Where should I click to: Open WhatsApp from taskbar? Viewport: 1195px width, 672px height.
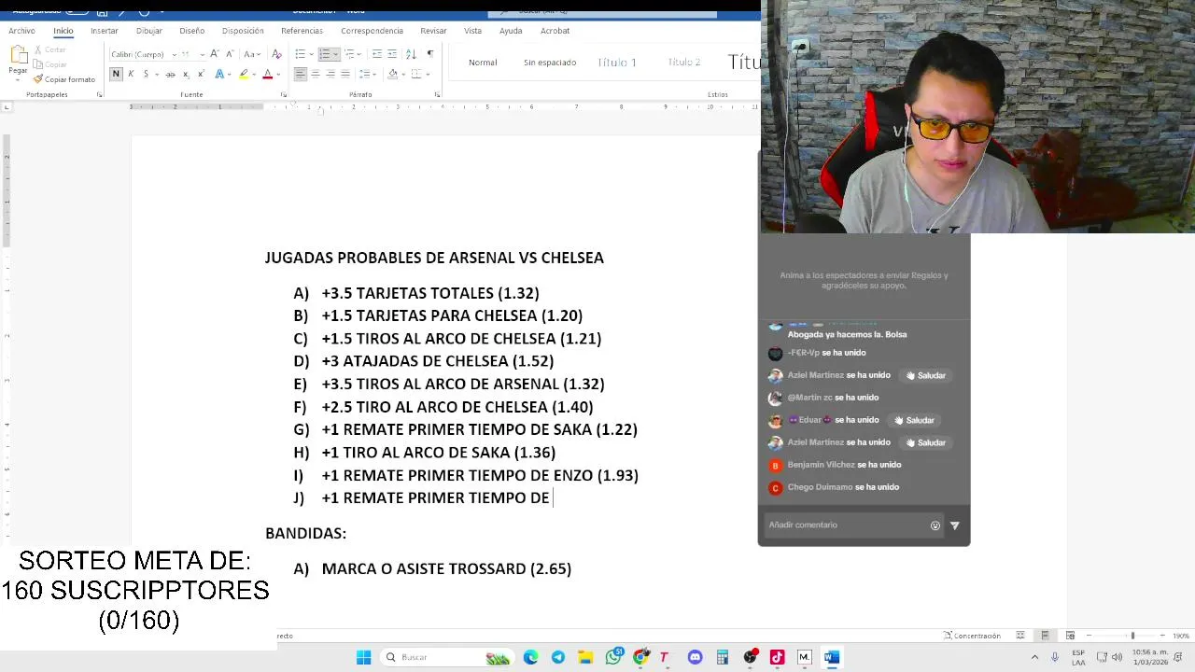(613, 657)
